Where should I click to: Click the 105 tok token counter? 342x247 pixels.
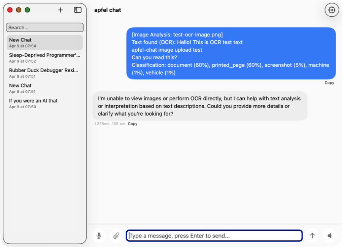pyautogui.click(x=119, y=123)
